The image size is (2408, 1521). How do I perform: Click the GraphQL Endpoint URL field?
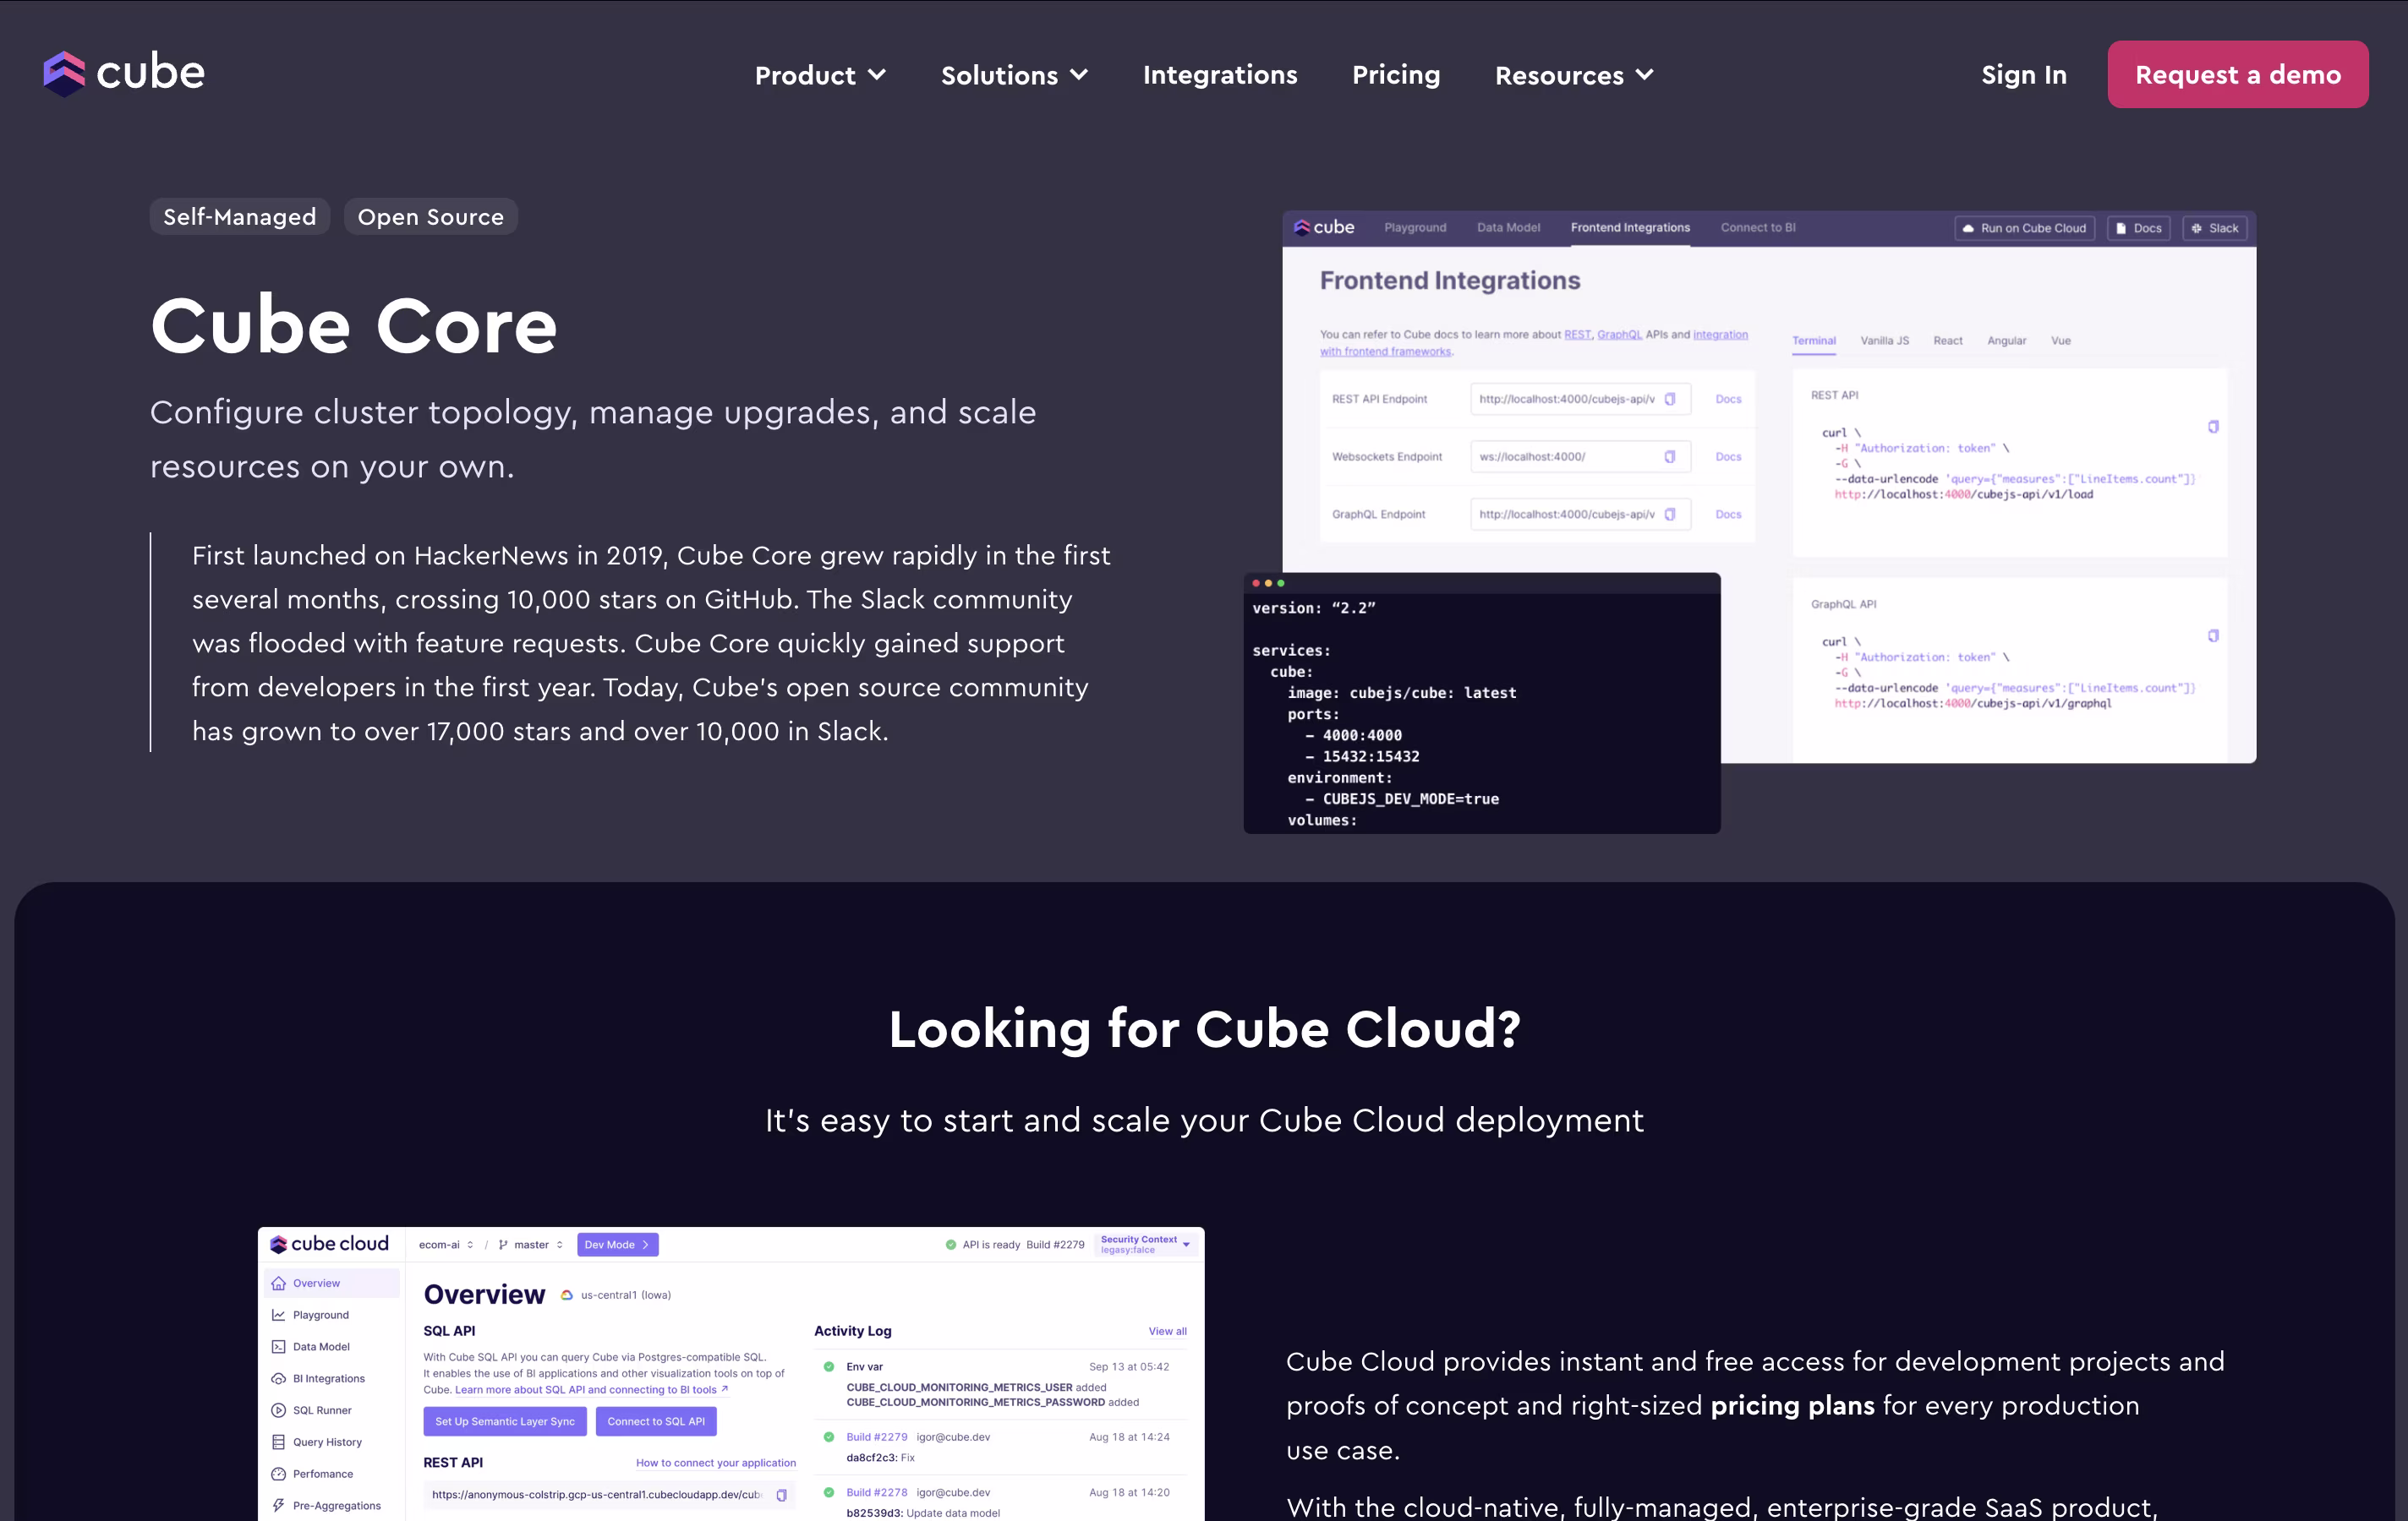pos(1580,515)
